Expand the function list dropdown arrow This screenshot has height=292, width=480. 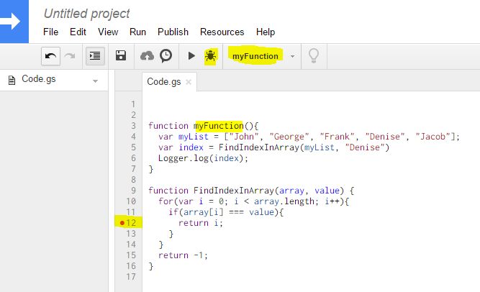(x=292, y=56)
